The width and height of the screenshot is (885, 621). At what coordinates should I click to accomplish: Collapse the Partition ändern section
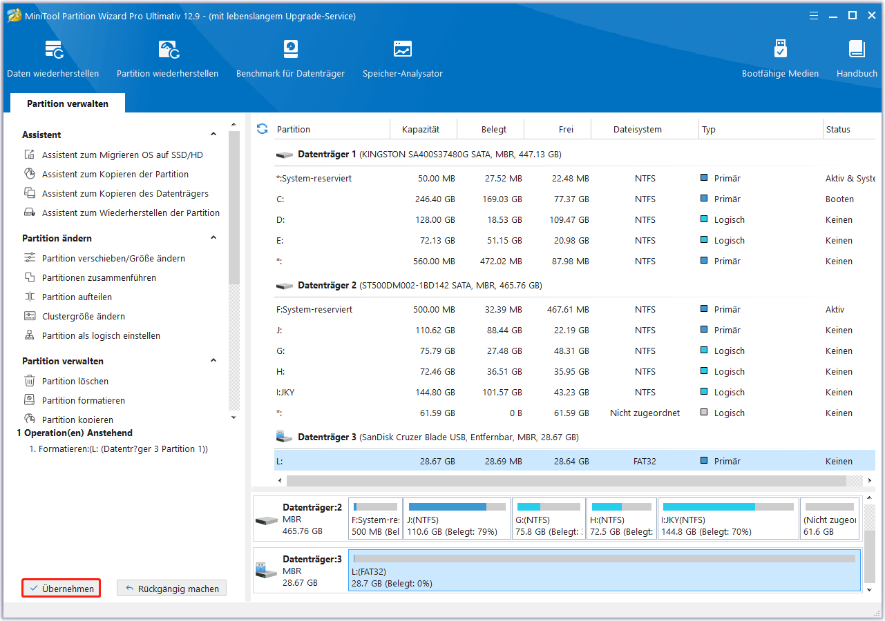coord(213,238)
